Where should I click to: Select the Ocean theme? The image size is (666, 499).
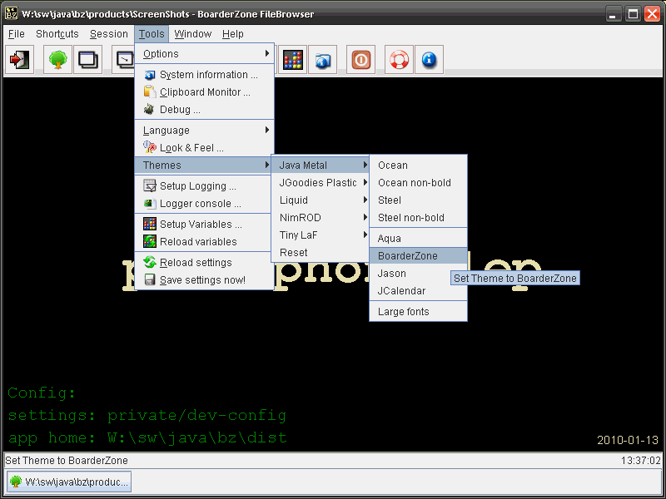click(x=419, y=165)
